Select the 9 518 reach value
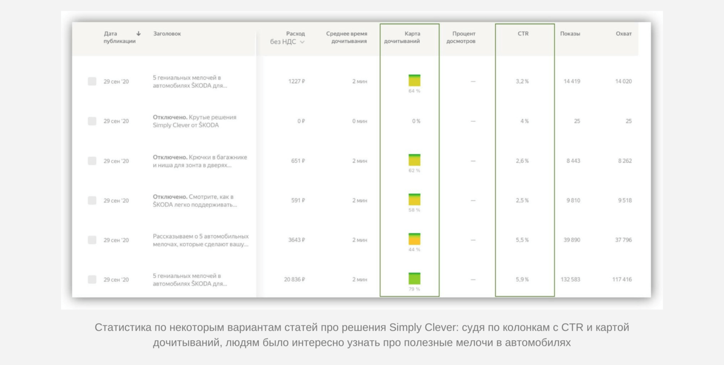The width and height of the screenshot is (724, 365). pyautogui.click(x=625, y=200)
